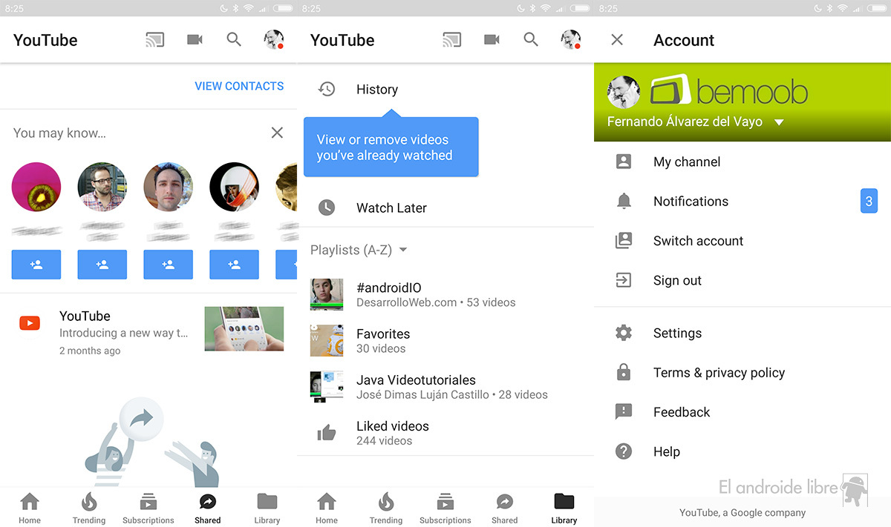Open the #androidIO playlist

(x=446, y=294)
